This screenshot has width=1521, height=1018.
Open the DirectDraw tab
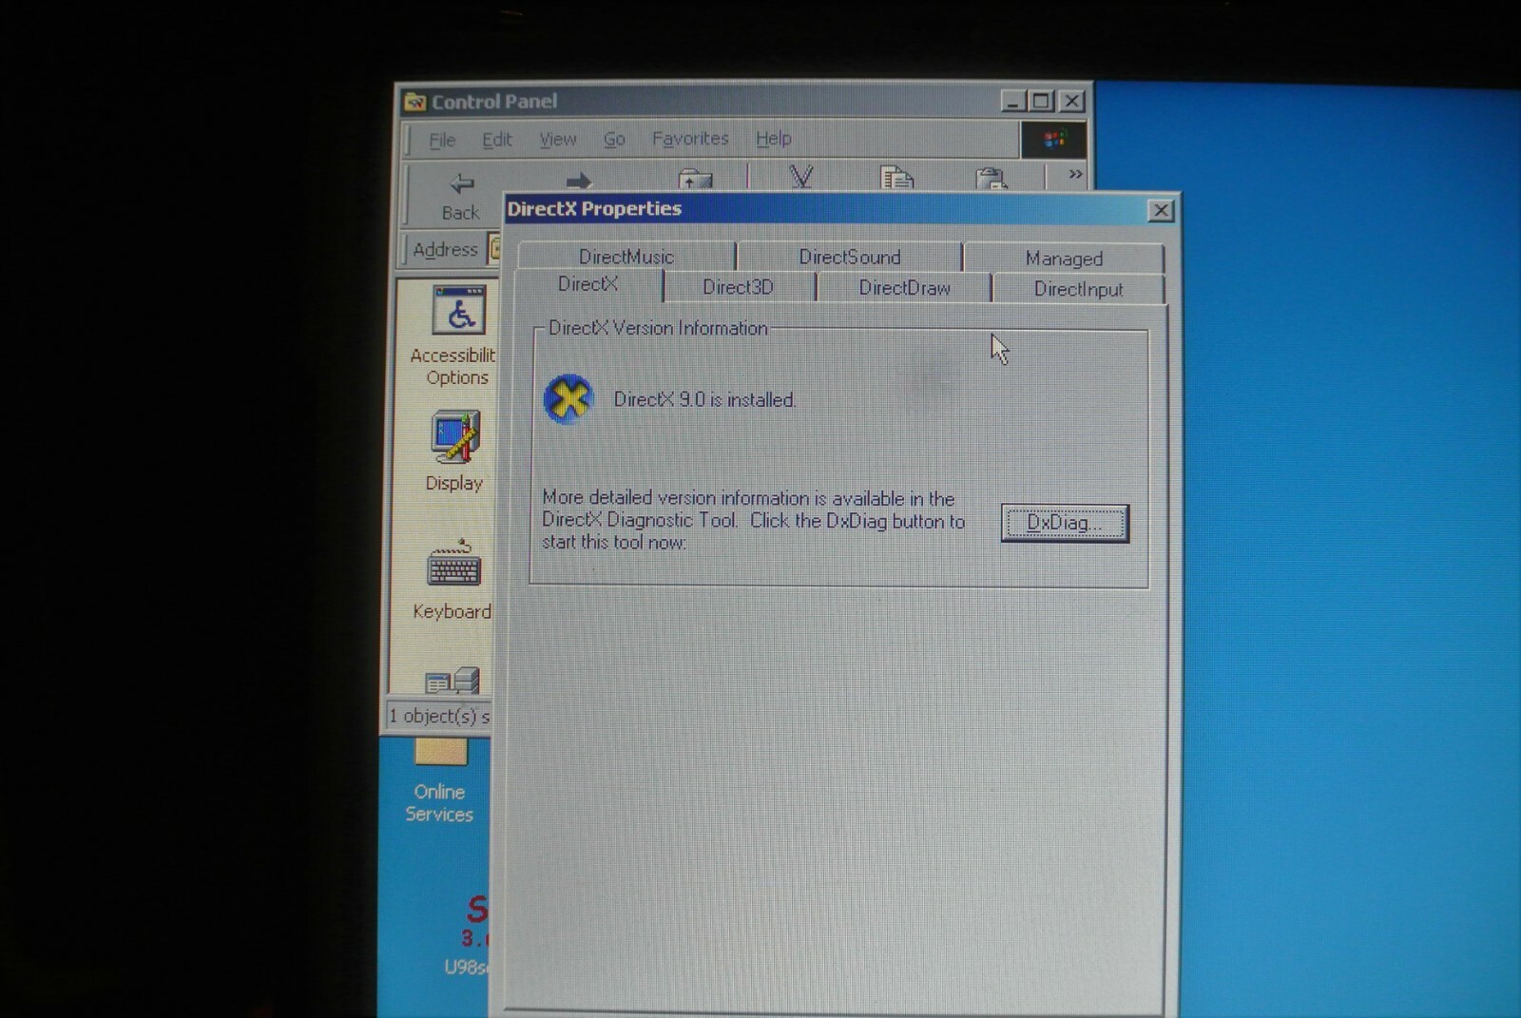coord(904,288)
